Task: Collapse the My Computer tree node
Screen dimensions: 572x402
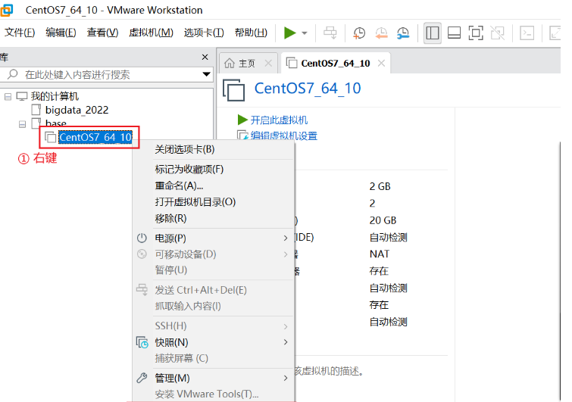Action: click(x=8, y=97)
